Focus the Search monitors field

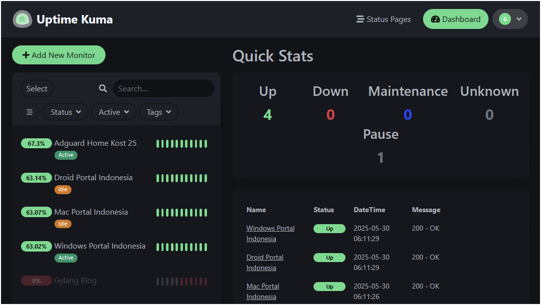163,88
